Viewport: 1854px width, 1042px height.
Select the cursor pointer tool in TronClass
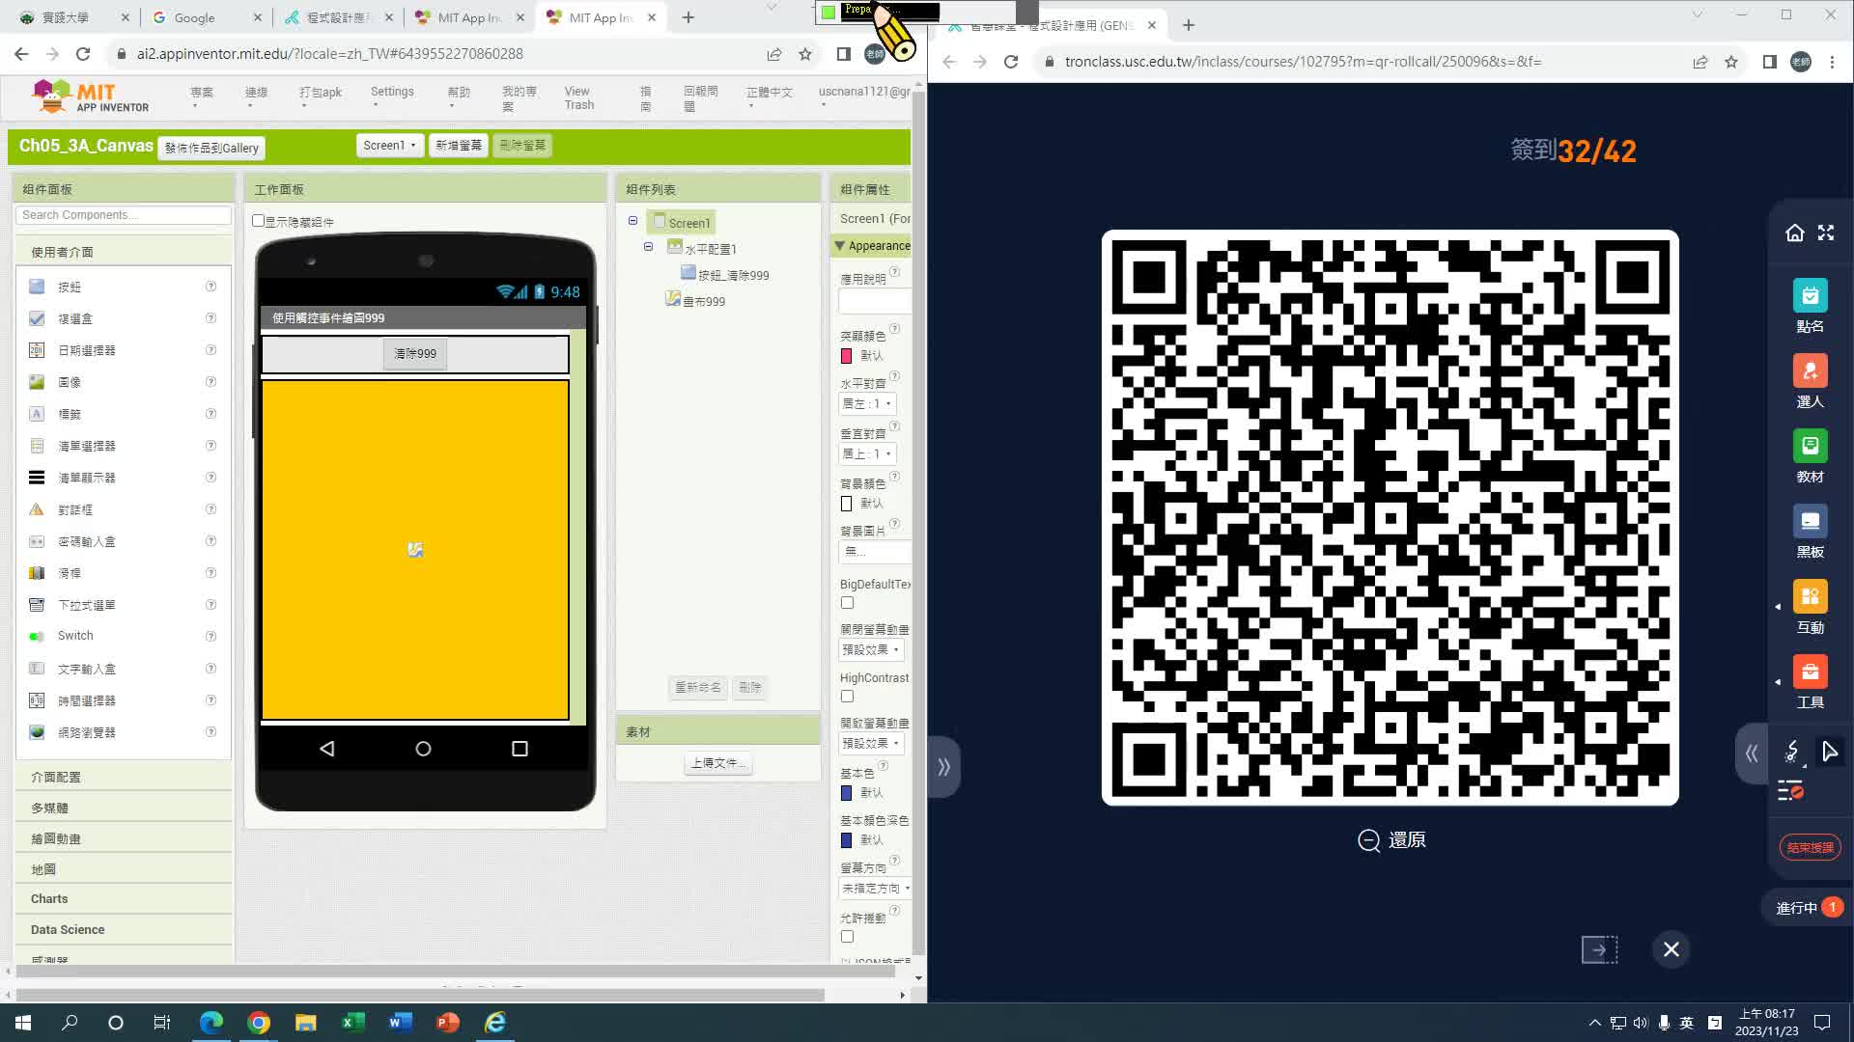pyautogui.click(x=1829, y=751)
